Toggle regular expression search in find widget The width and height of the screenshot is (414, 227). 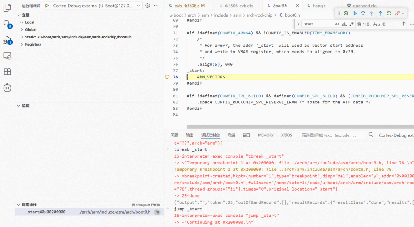[x=352, y=24]
